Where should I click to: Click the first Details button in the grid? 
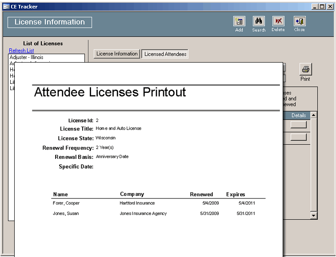point(299,125)
